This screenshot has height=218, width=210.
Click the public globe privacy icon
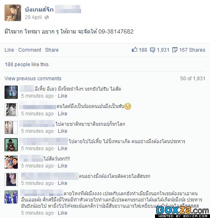[47, 17]
